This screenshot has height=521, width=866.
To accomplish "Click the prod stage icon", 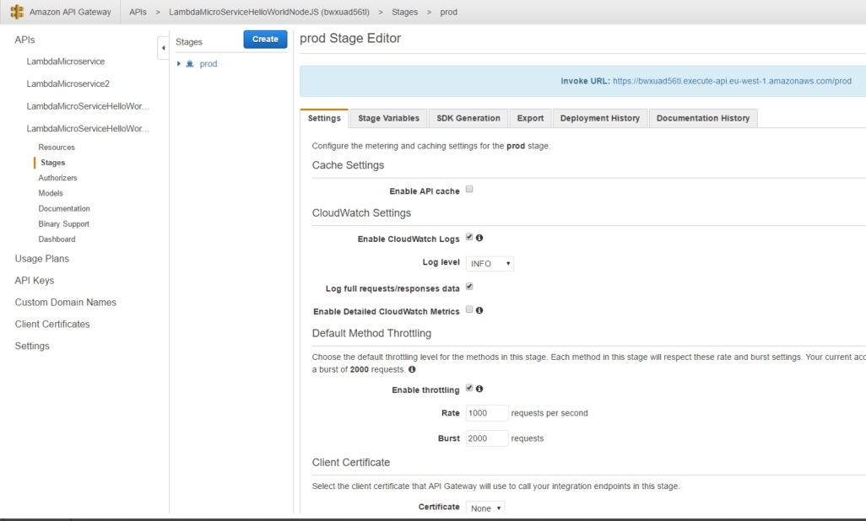I will (x=190, y=64).
